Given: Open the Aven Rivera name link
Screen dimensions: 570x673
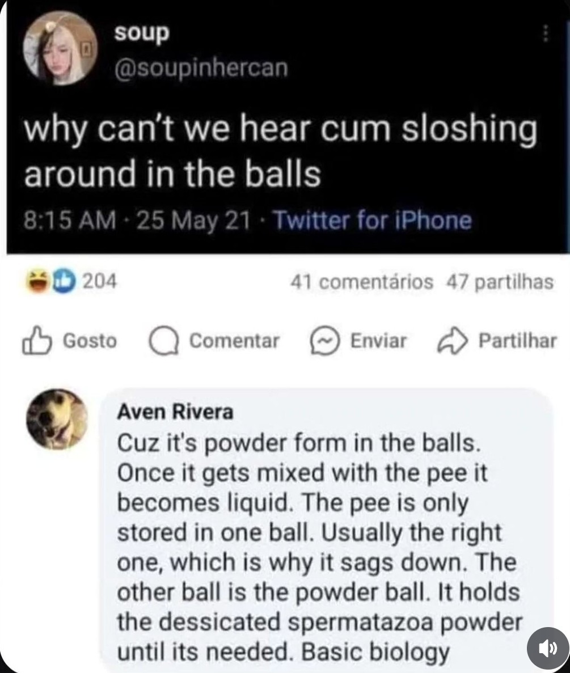Looking at the screenshot, I should (175, 412).
